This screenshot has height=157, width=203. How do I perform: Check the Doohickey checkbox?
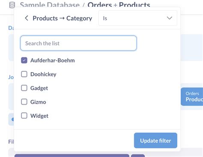(24, 74)
